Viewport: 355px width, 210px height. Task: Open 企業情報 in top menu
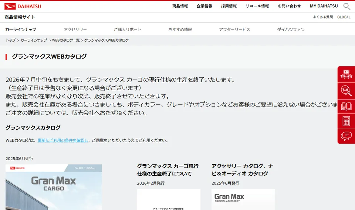click(x=204, y=6)
